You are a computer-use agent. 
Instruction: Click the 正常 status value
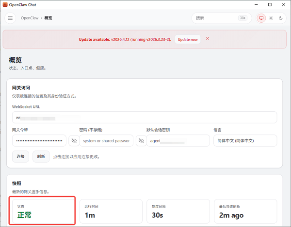pyautogui.click(x=24, y=215)
